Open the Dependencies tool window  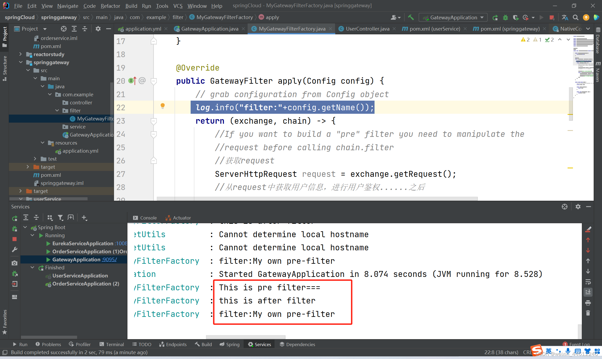297,344
